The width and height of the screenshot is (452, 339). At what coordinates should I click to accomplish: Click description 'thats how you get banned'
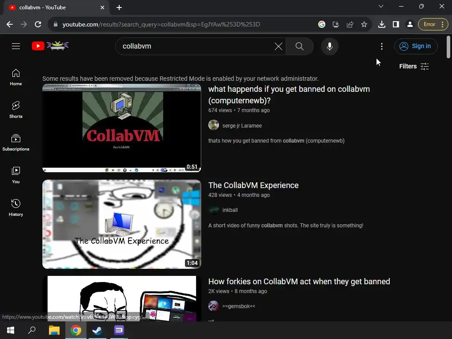coord(276,141)
